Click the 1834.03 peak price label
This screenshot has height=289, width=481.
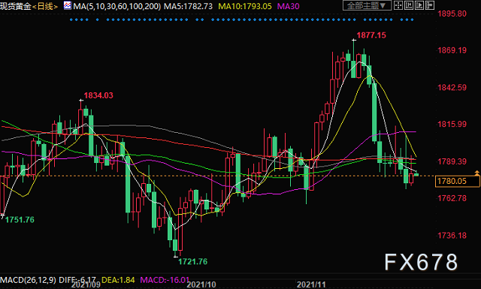[98, 95]
